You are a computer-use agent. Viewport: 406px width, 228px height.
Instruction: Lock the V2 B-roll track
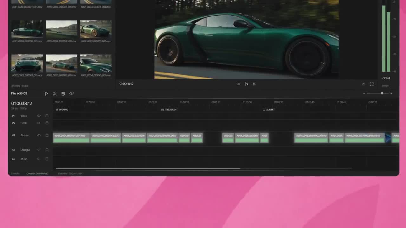coord(47,123)
